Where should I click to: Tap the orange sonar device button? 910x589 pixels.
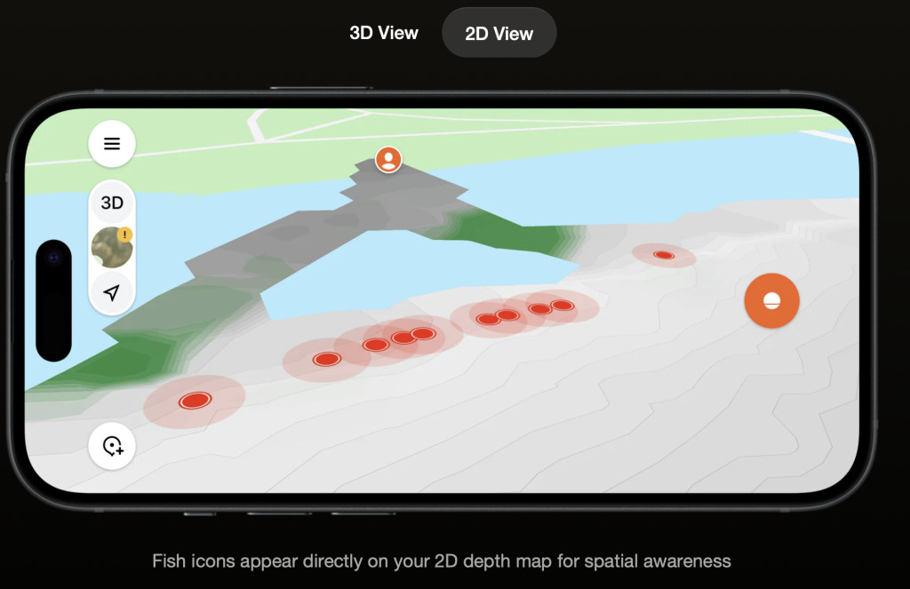point(771,300)
